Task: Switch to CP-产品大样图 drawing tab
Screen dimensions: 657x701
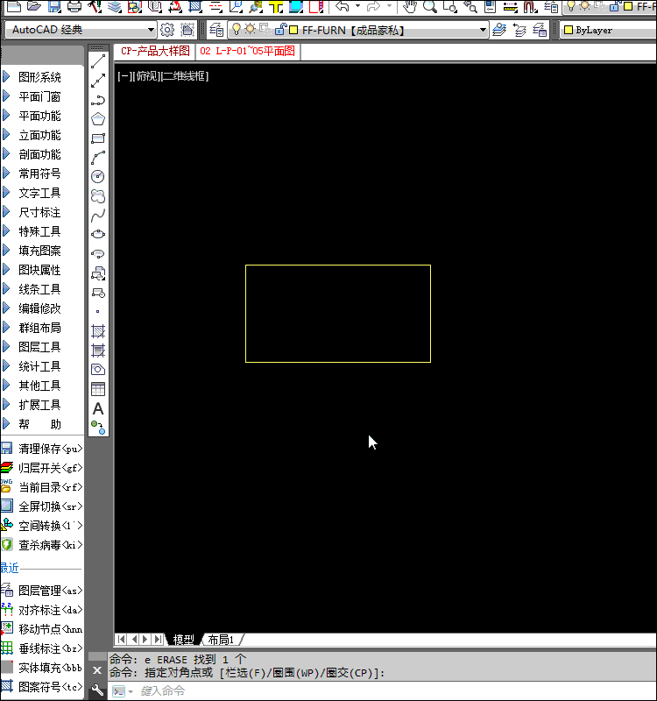Action: (x=155, y=51)
